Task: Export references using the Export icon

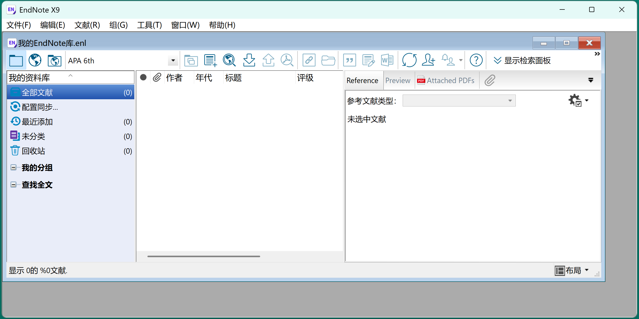Action: pos(268,60)
